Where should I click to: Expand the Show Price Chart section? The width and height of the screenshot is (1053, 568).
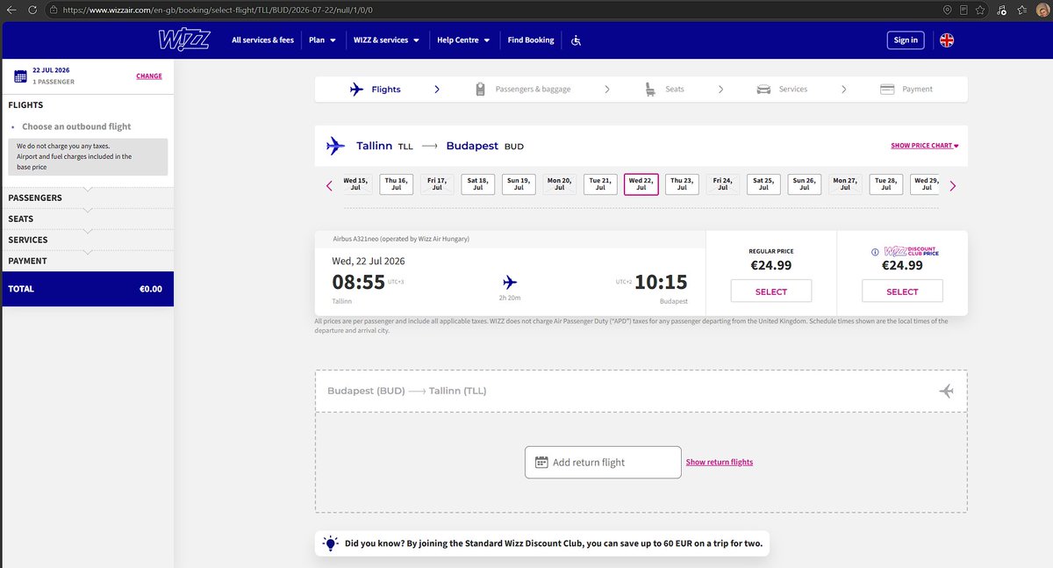924,146
